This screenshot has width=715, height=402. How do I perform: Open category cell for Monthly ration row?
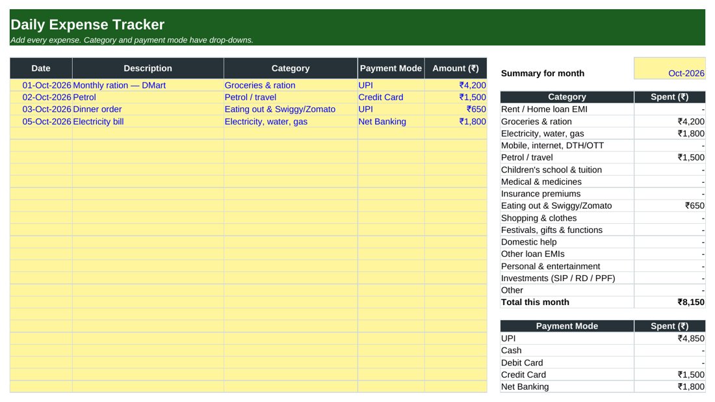pos(291,85)
